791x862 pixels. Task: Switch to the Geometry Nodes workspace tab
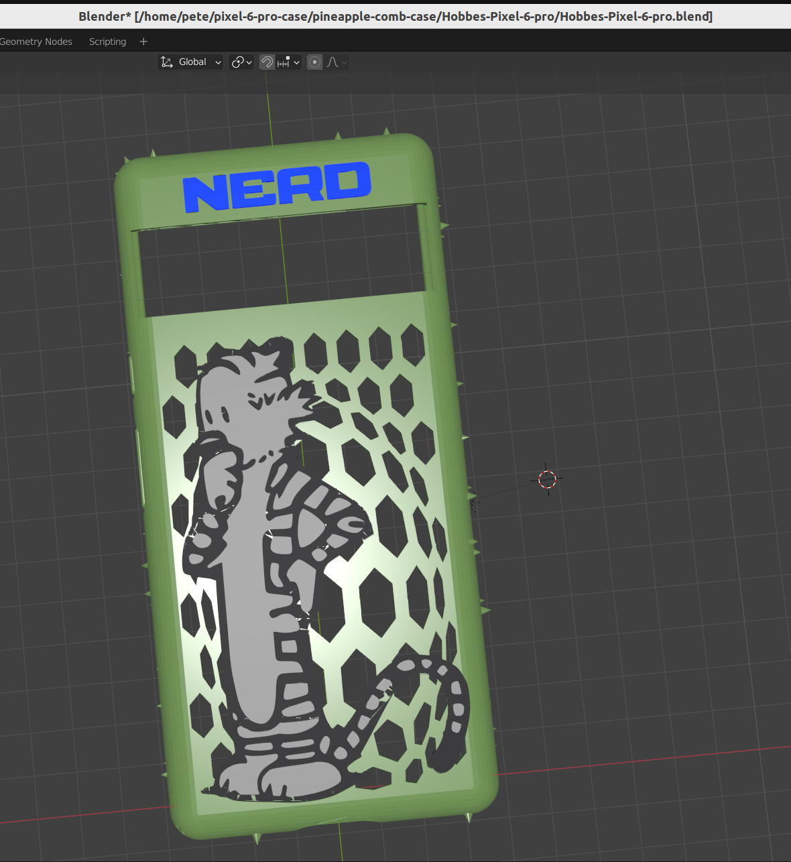tap(36, 42)
